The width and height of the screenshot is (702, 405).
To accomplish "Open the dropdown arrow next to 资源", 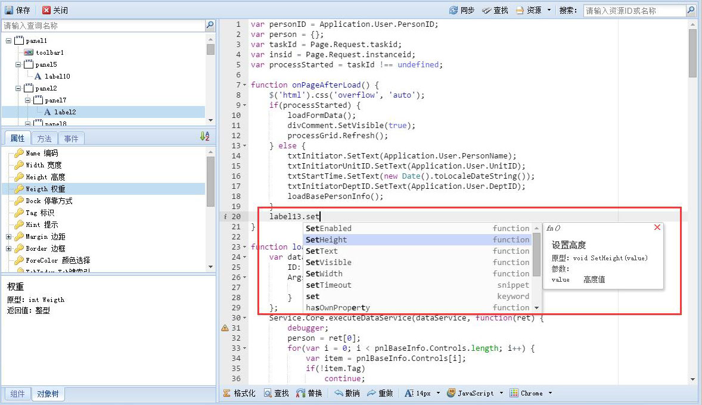I will (549, 10).
